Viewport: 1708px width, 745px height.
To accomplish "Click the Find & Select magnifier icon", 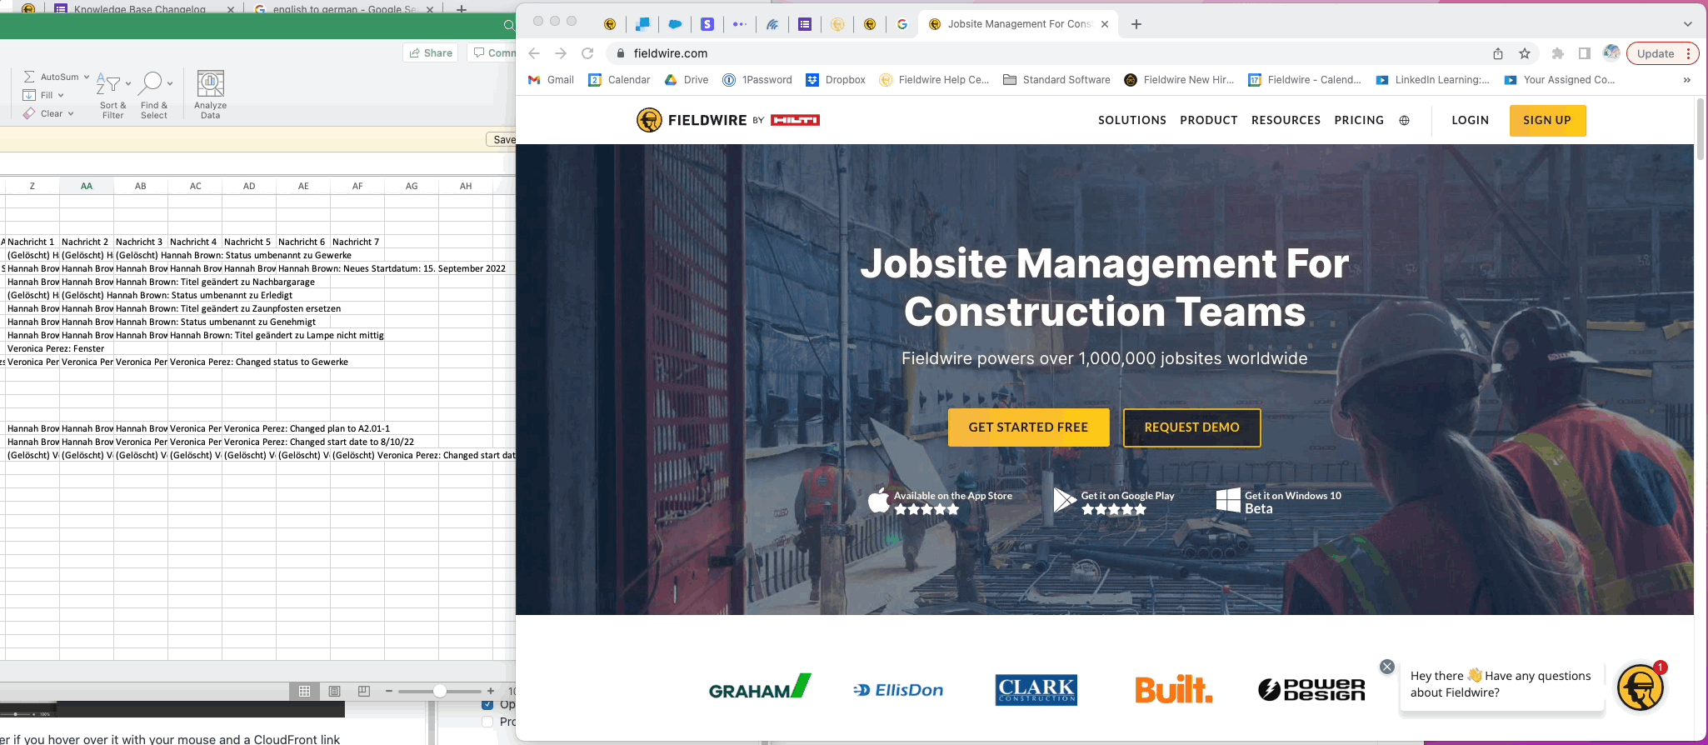I will pos(151,83).
